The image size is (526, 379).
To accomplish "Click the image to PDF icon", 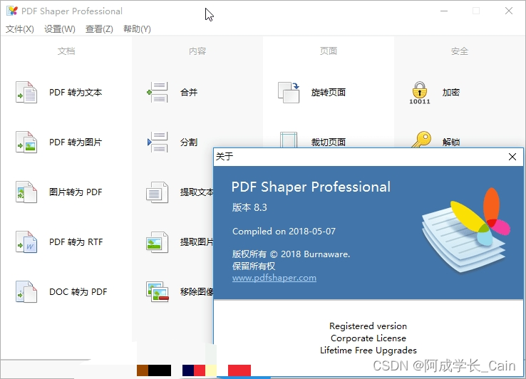I will coord(26,192).
